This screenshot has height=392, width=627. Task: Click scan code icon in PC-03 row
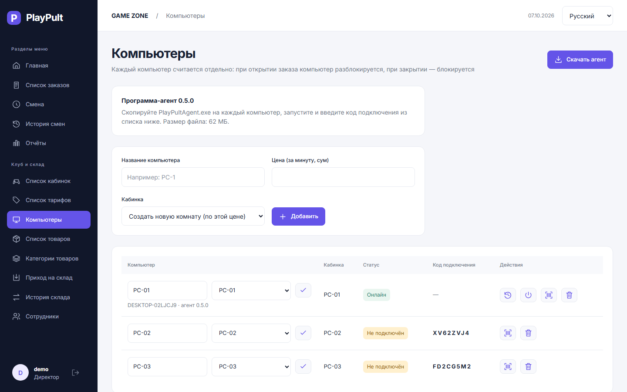pyautogui.click(x=508, y=366)
